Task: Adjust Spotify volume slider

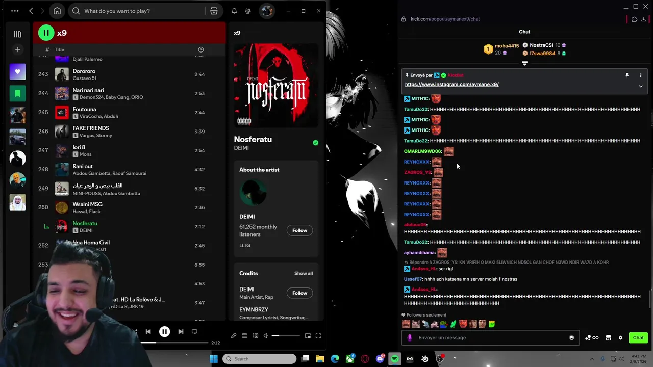Action: click(x=286, y=335)
